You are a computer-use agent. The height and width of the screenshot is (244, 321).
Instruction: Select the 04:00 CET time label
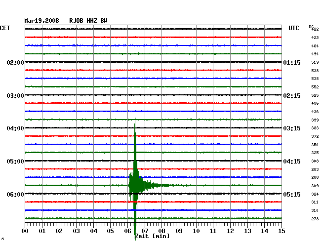(x=15, y=128)
